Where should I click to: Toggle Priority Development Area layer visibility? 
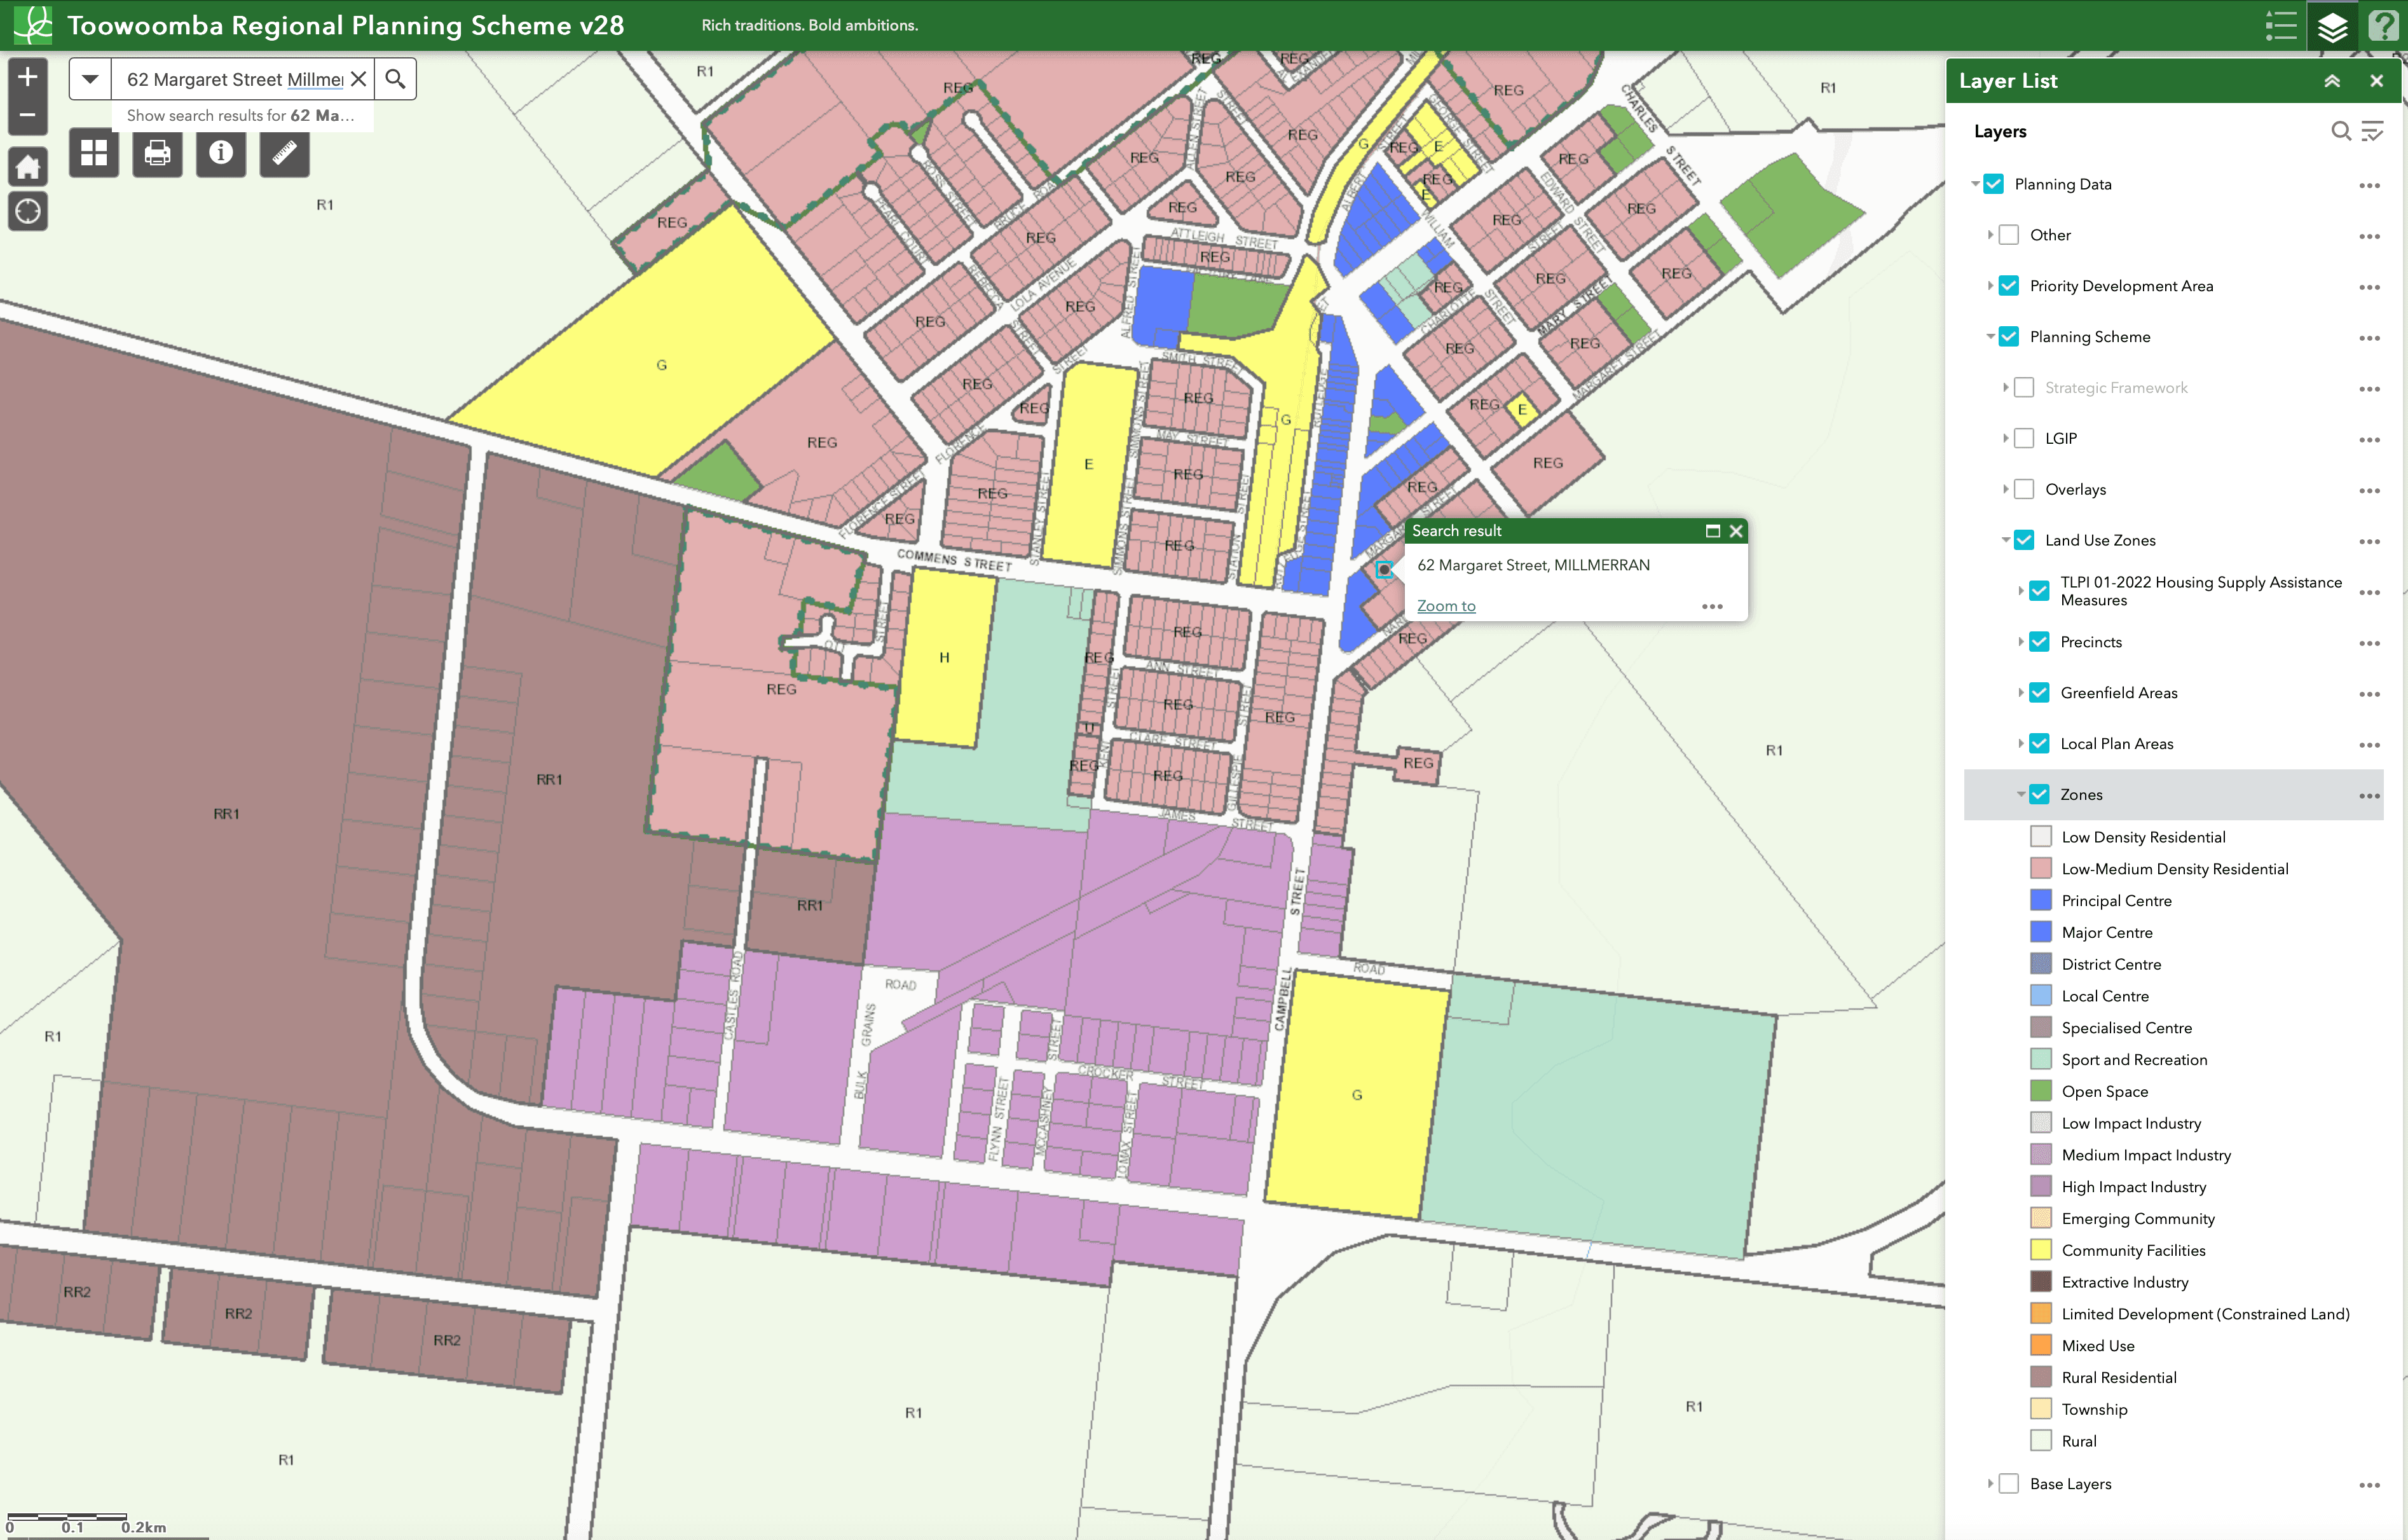pos(2009,286)
